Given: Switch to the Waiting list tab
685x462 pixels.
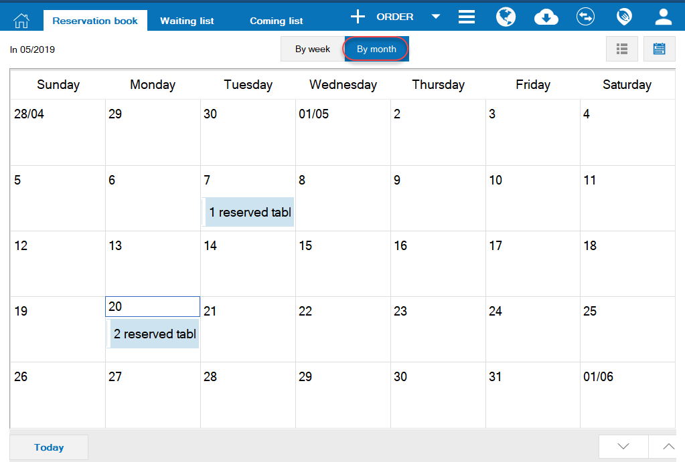Looking at the screenshot, I should point(187,21).
